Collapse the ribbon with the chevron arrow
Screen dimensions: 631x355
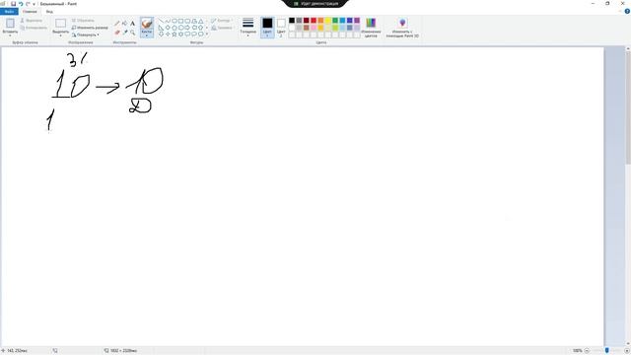620,11
